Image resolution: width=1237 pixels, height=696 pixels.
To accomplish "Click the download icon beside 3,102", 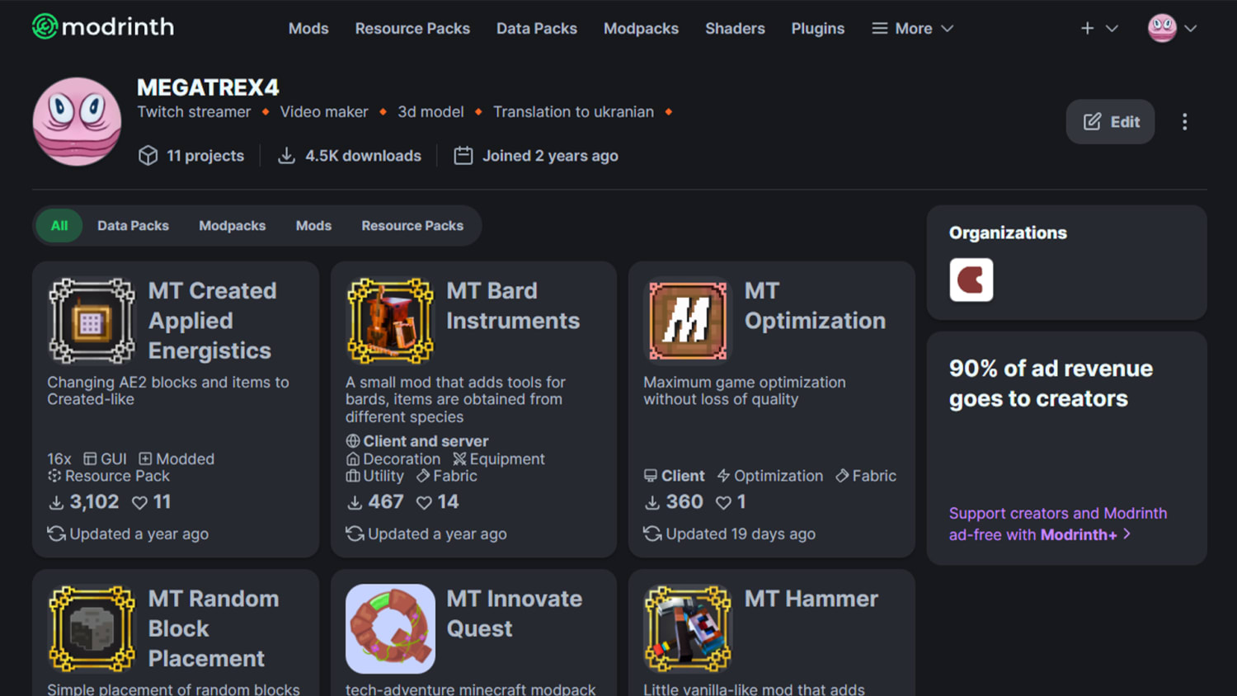I will (x=56, y=502).
